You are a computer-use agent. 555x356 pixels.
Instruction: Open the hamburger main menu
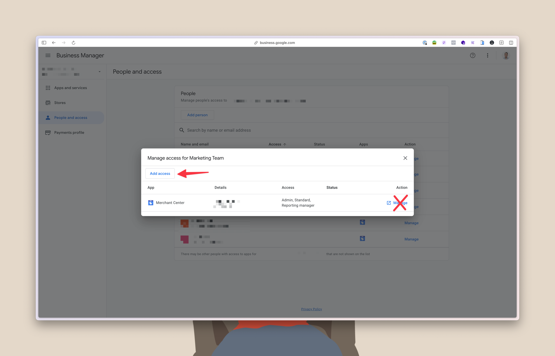pos(48,55)
